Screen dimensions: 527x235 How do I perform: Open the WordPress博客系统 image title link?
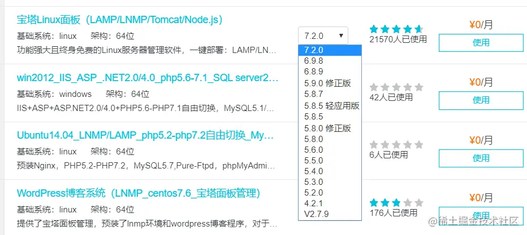(139, 193)
